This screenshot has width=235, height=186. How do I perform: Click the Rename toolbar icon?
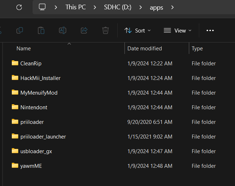(63, 30)
